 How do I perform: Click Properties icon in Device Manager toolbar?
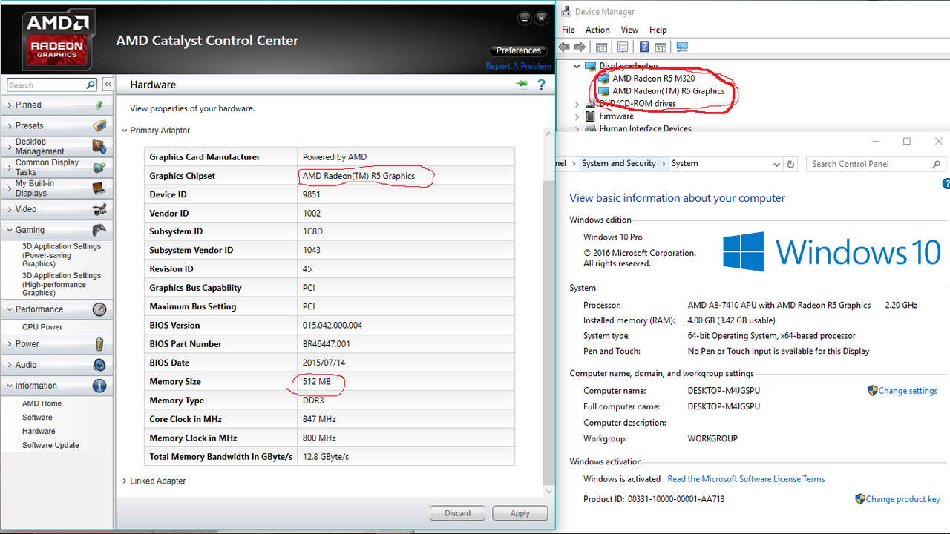pos(623,47)
